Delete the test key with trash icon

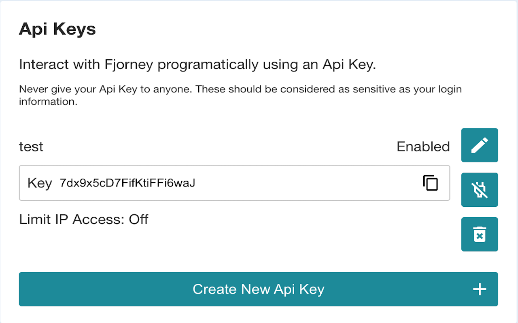pyautogui.click(x=480, y=234)
